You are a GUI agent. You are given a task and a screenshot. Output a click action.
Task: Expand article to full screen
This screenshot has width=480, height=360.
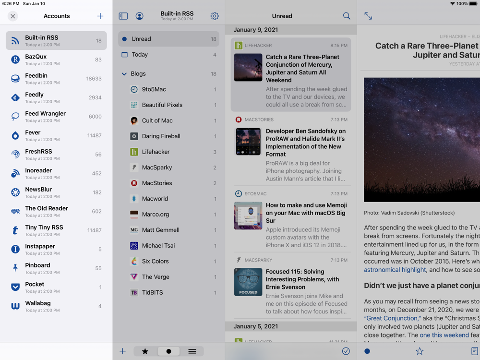pos(368,16)
